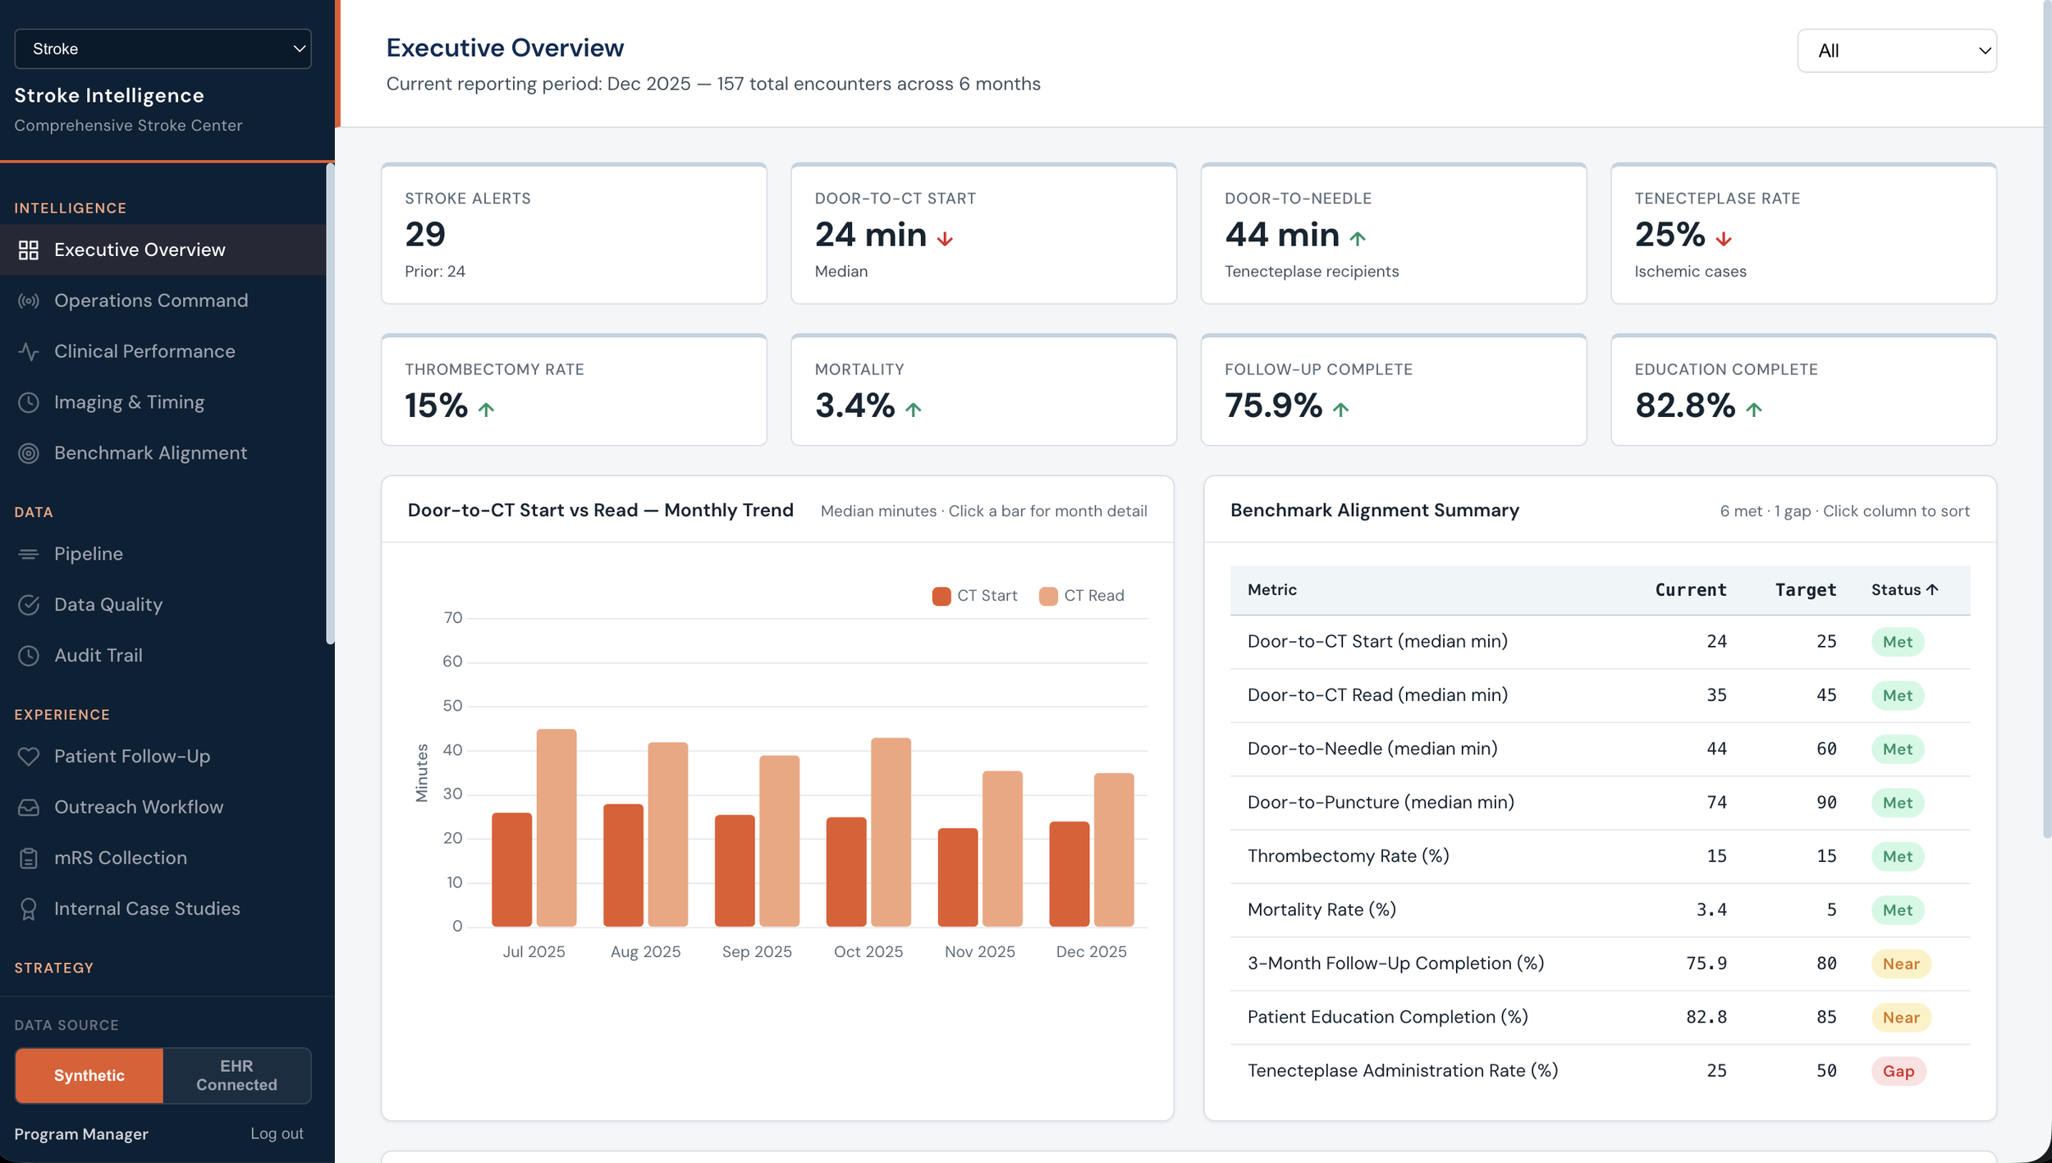
Task: Click the Log out link
Action: pyautogui.click(x=277, y=1133)
